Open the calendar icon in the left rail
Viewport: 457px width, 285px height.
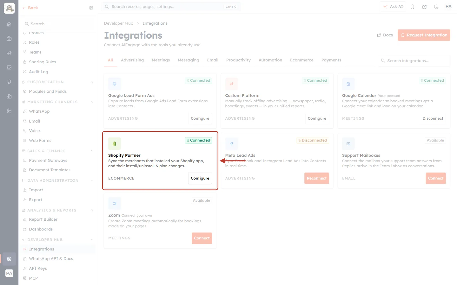pyautogui.click(x=9, y=111)
